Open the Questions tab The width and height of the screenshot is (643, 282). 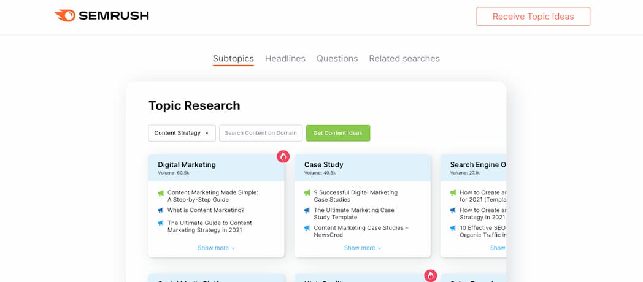point(337,59)
